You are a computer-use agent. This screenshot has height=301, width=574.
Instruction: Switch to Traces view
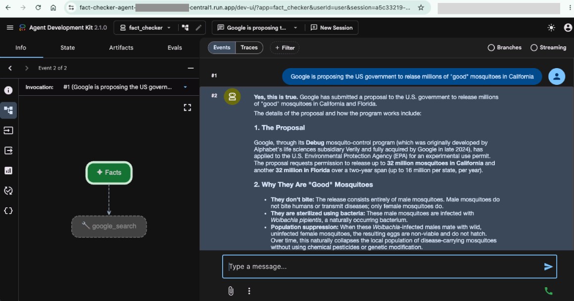tap(249, 47)
